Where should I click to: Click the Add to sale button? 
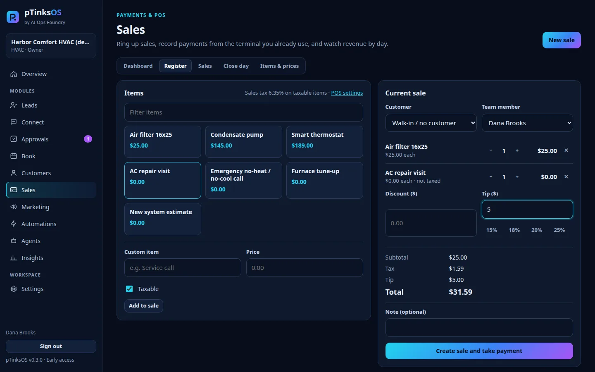[144, 306]
